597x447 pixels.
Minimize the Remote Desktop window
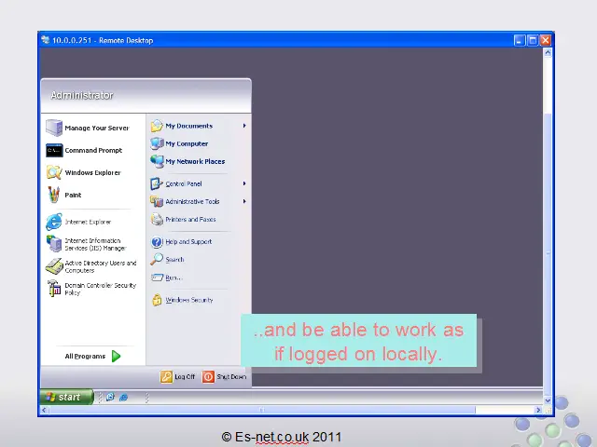(520, 40)
